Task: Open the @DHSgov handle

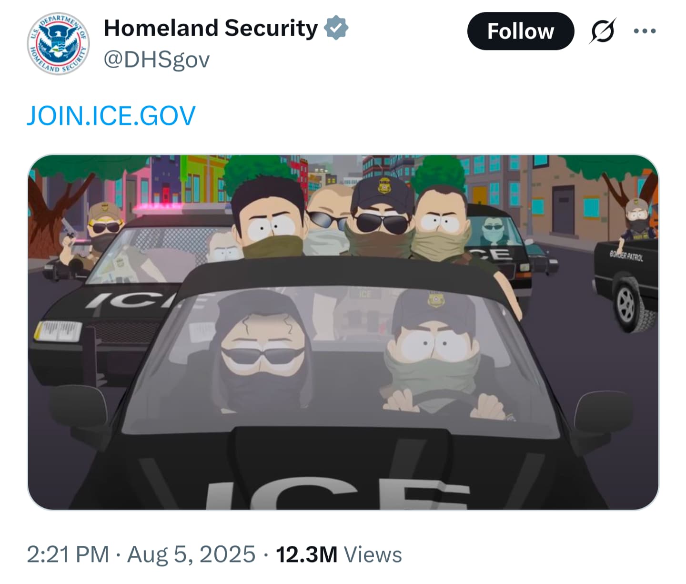Action: (x=157, y=60)
